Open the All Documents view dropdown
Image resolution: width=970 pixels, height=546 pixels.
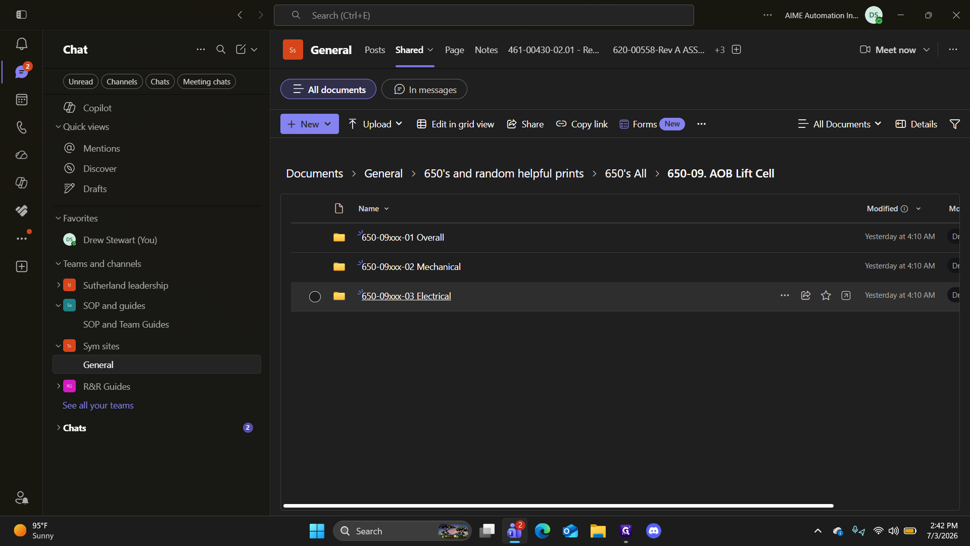tap(840, 124)
